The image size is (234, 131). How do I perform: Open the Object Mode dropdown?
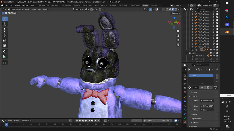point(15,9)
